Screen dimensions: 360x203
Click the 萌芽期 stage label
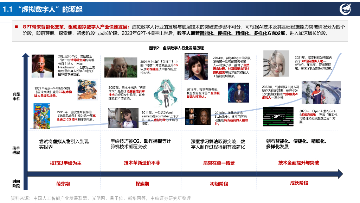(x=63, y=184)
